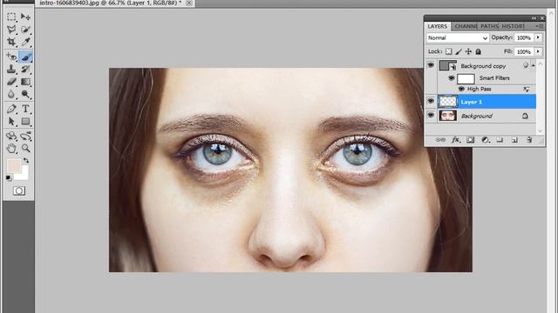Create a new layer

pyautogui.click(x=514, y=140)
